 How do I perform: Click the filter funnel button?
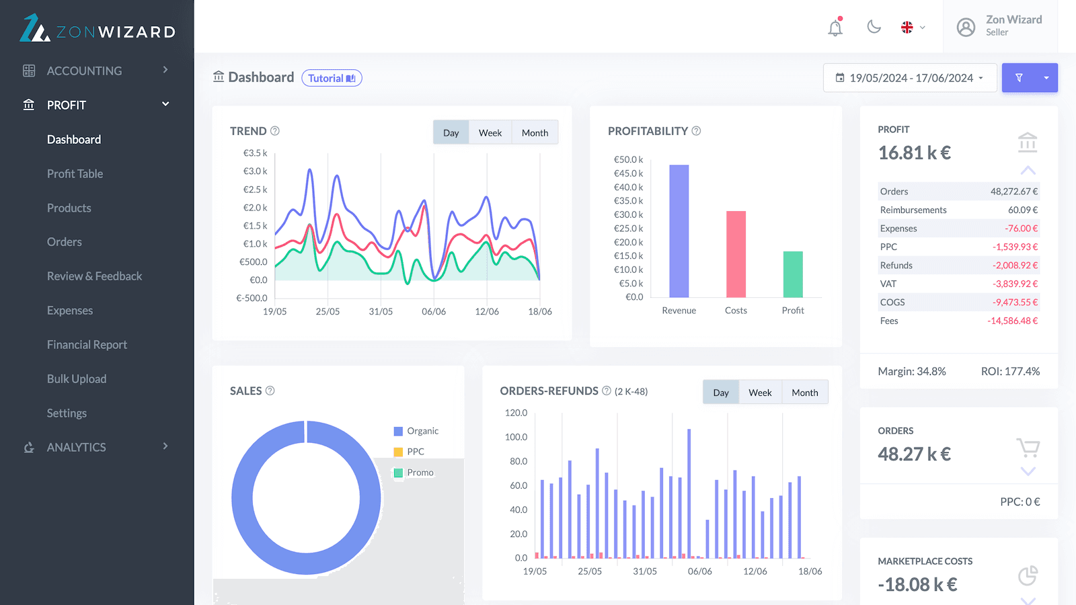[x=1019, y=78]
